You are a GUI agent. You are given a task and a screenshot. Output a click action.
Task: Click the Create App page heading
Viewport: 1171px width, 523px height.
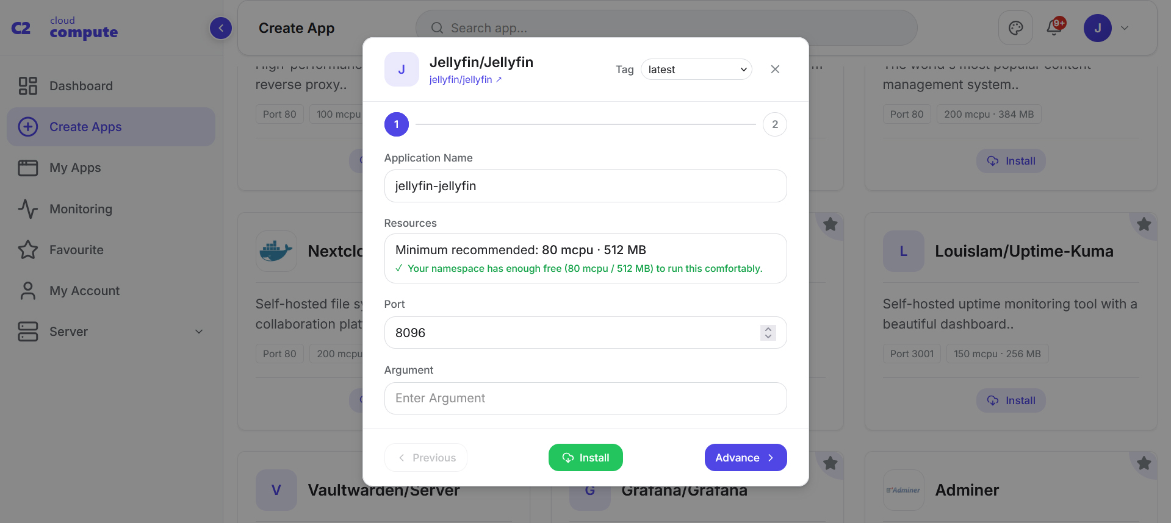[297, 28]
